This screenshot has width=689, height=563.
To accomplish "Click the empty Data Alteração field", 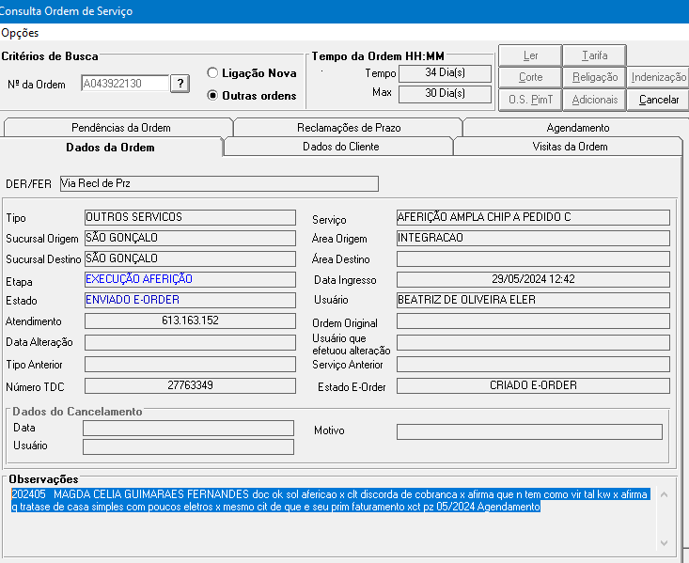I will coord(190,342).
